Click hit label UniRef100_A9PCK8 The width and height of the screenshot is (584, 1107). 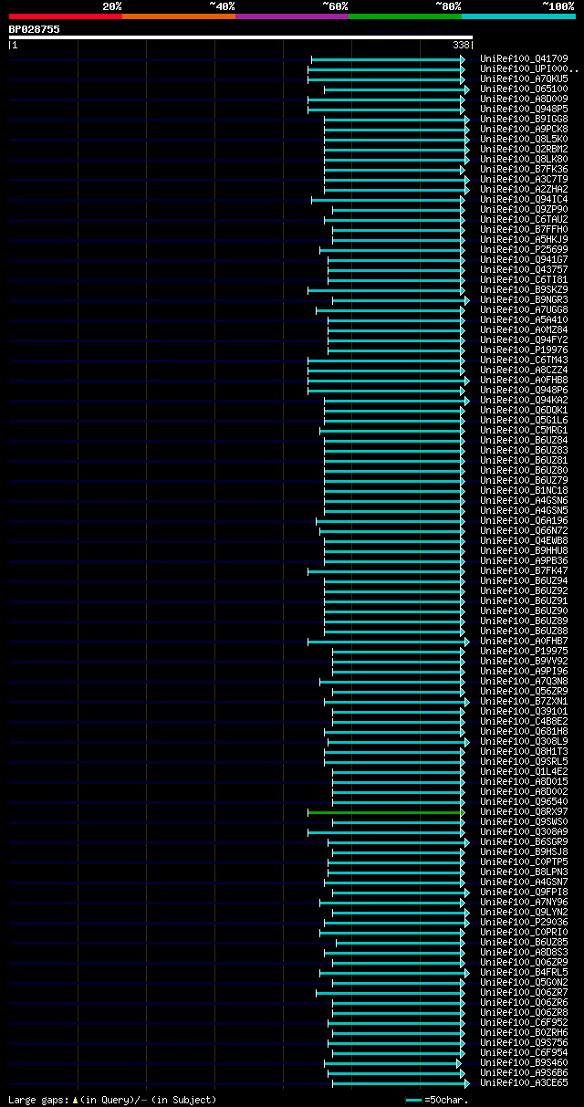[524, 130]
